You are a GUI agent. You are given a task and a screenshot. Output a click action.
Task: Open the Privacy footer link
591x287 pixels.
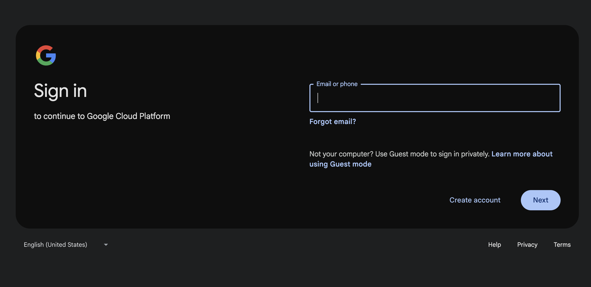tap(527, 245)
